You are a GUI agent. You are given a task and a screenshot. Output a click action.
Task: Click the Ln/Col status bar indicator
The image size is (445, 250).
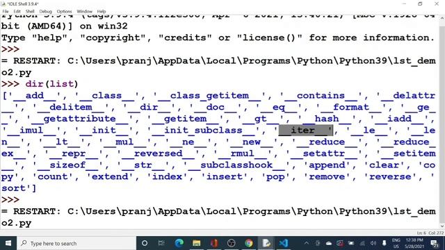click(x=430, y=233)
